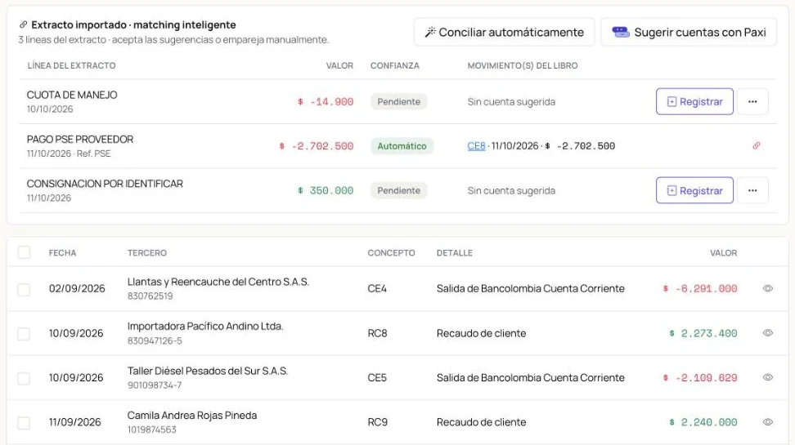Click the CONCEPTO column header
The width and height of the screenshot is (795, 445).
[x=391, y=252]
